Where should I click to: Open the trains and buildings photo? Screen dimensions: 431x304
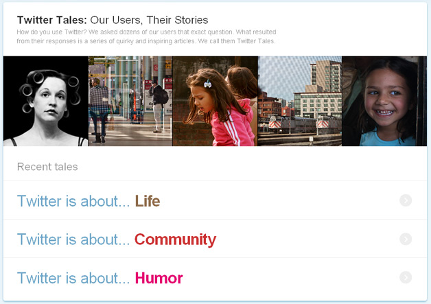pyautogui.click(x=300, y=101)
